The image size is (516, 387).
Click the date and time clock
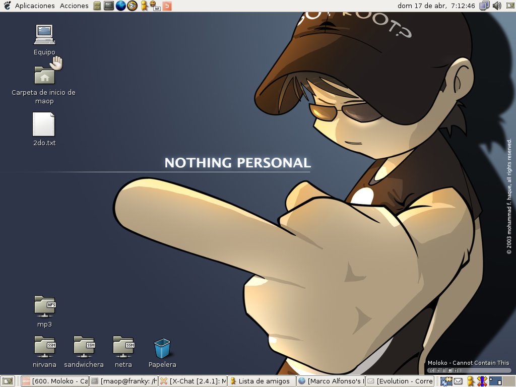(x=436, y=6)
